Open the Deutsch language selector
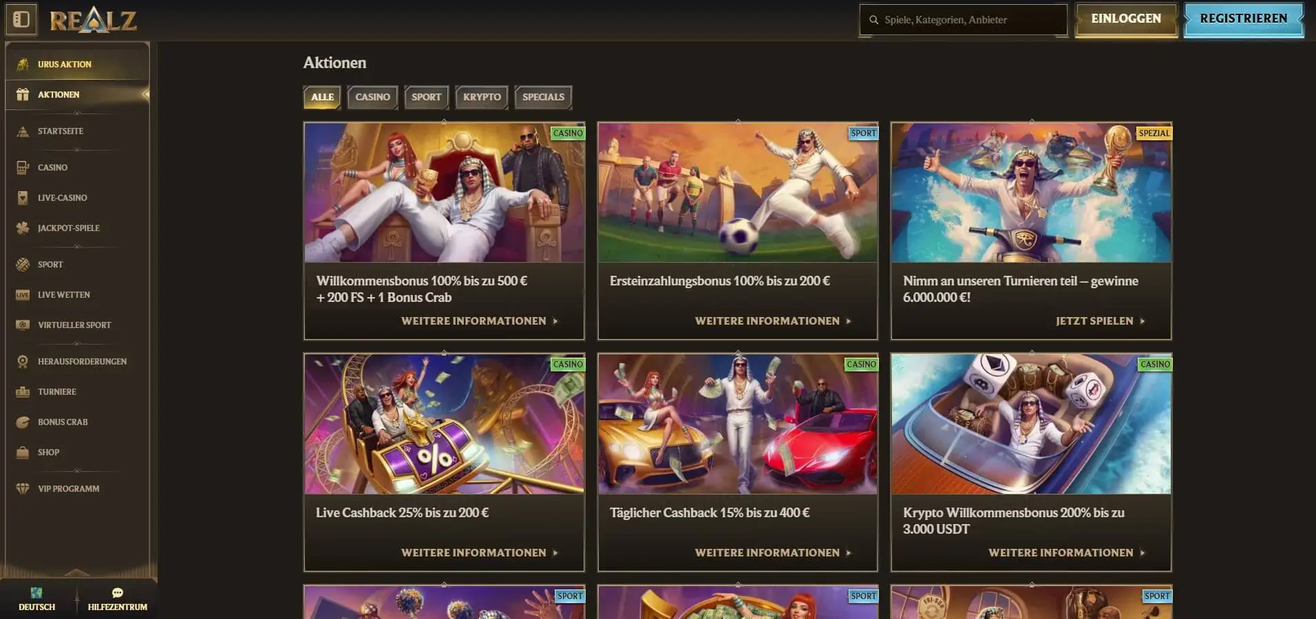The width and height of the screenshot is (1316, 619). tap(36, 599)
